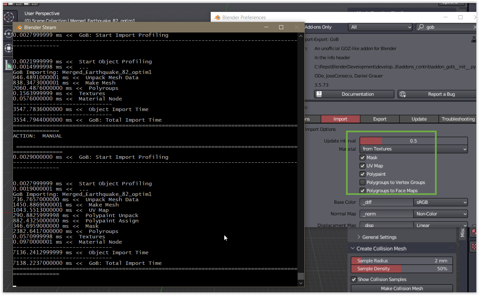Maximize the Blender Steam console window
Screen dimensions: 479x295
281,27
